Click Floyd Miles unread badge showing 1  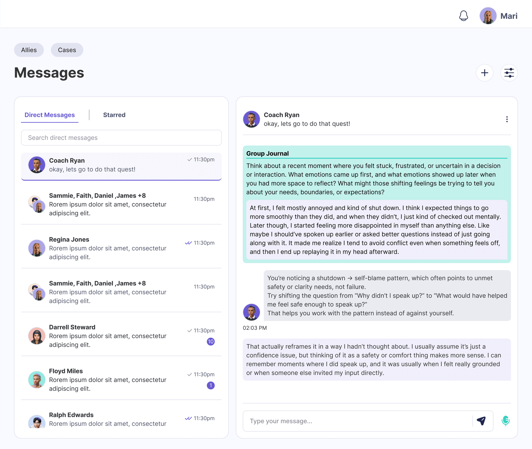(x=211, y=385)
